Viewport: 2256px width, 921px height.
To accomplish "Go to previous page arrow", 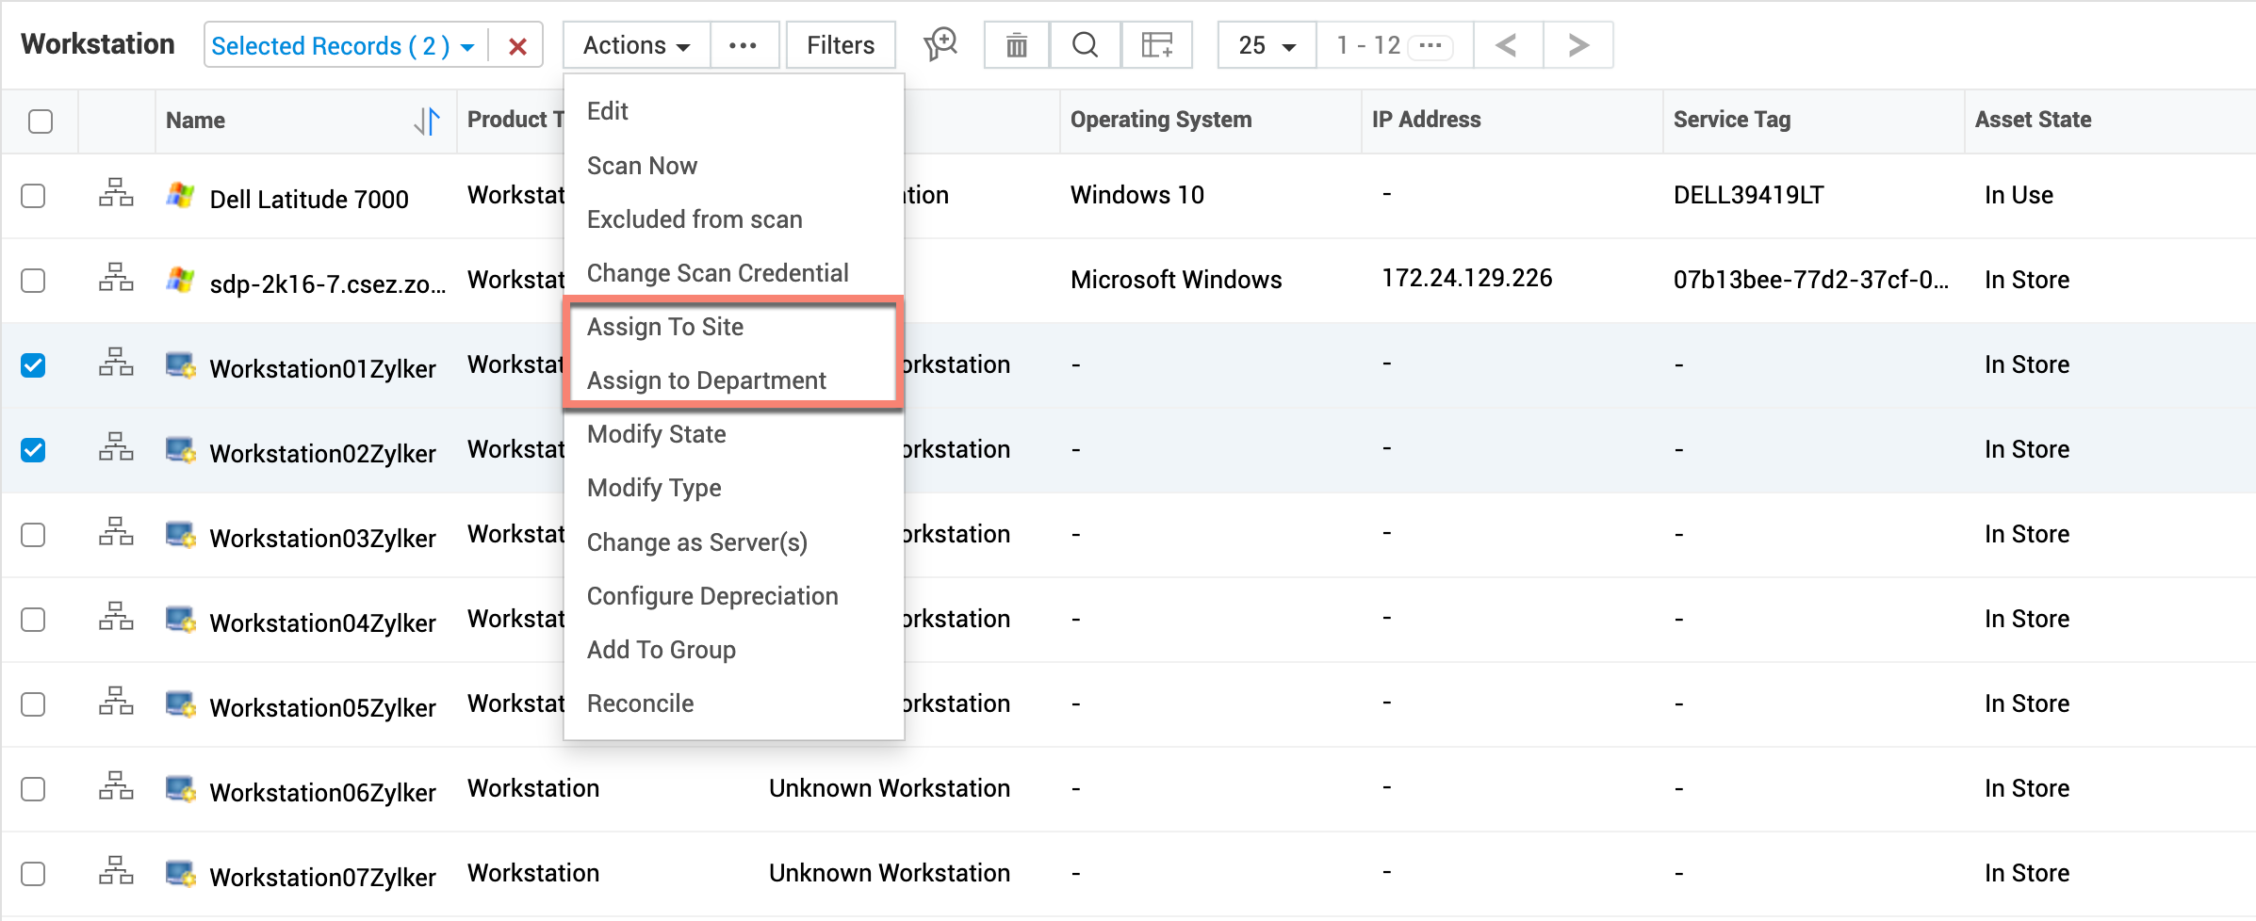I will click(x=1507, y=45).
